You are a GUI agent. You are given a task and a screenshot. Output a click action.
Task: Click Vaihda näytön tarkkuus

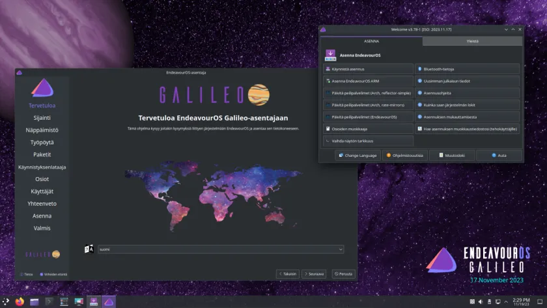[x=368, y=141]
